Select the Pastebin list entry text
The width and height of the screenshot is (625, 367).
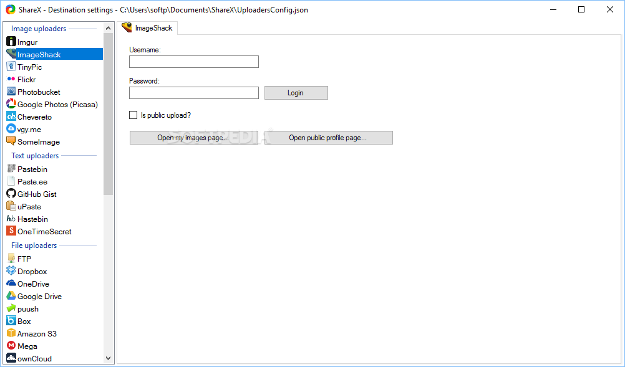[x=32, y=169]
